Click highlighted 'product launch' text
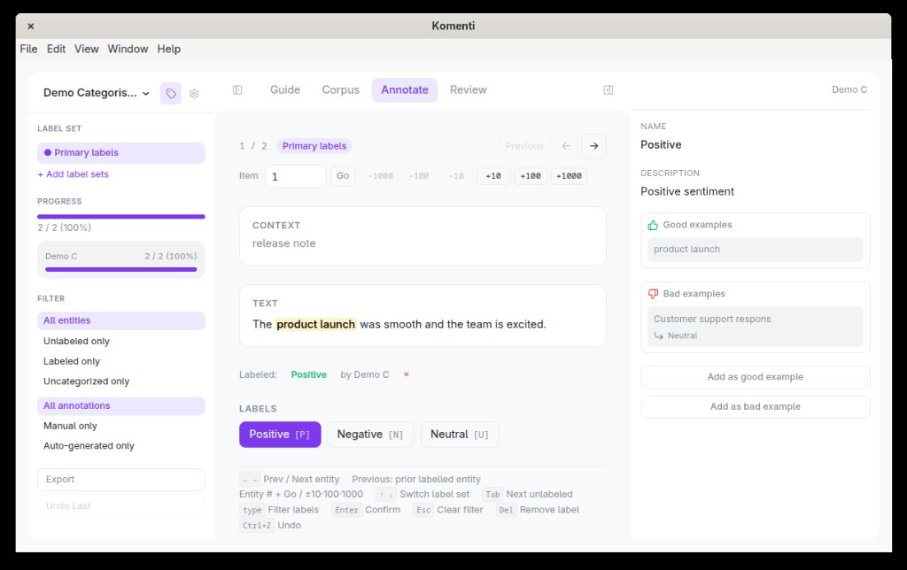The image size is (907, 570). (x=316, y=324)
